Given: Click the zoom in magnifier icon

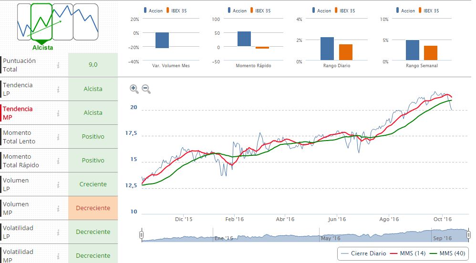Looking at the screenshot, I should click(134, 89).
